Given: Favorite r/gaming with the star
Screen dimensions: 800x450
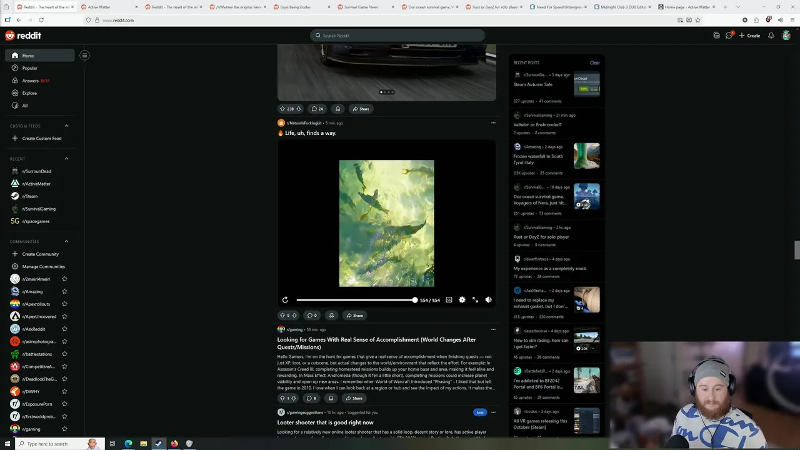Looking at the screenshot, I should (x=64, y=429).
